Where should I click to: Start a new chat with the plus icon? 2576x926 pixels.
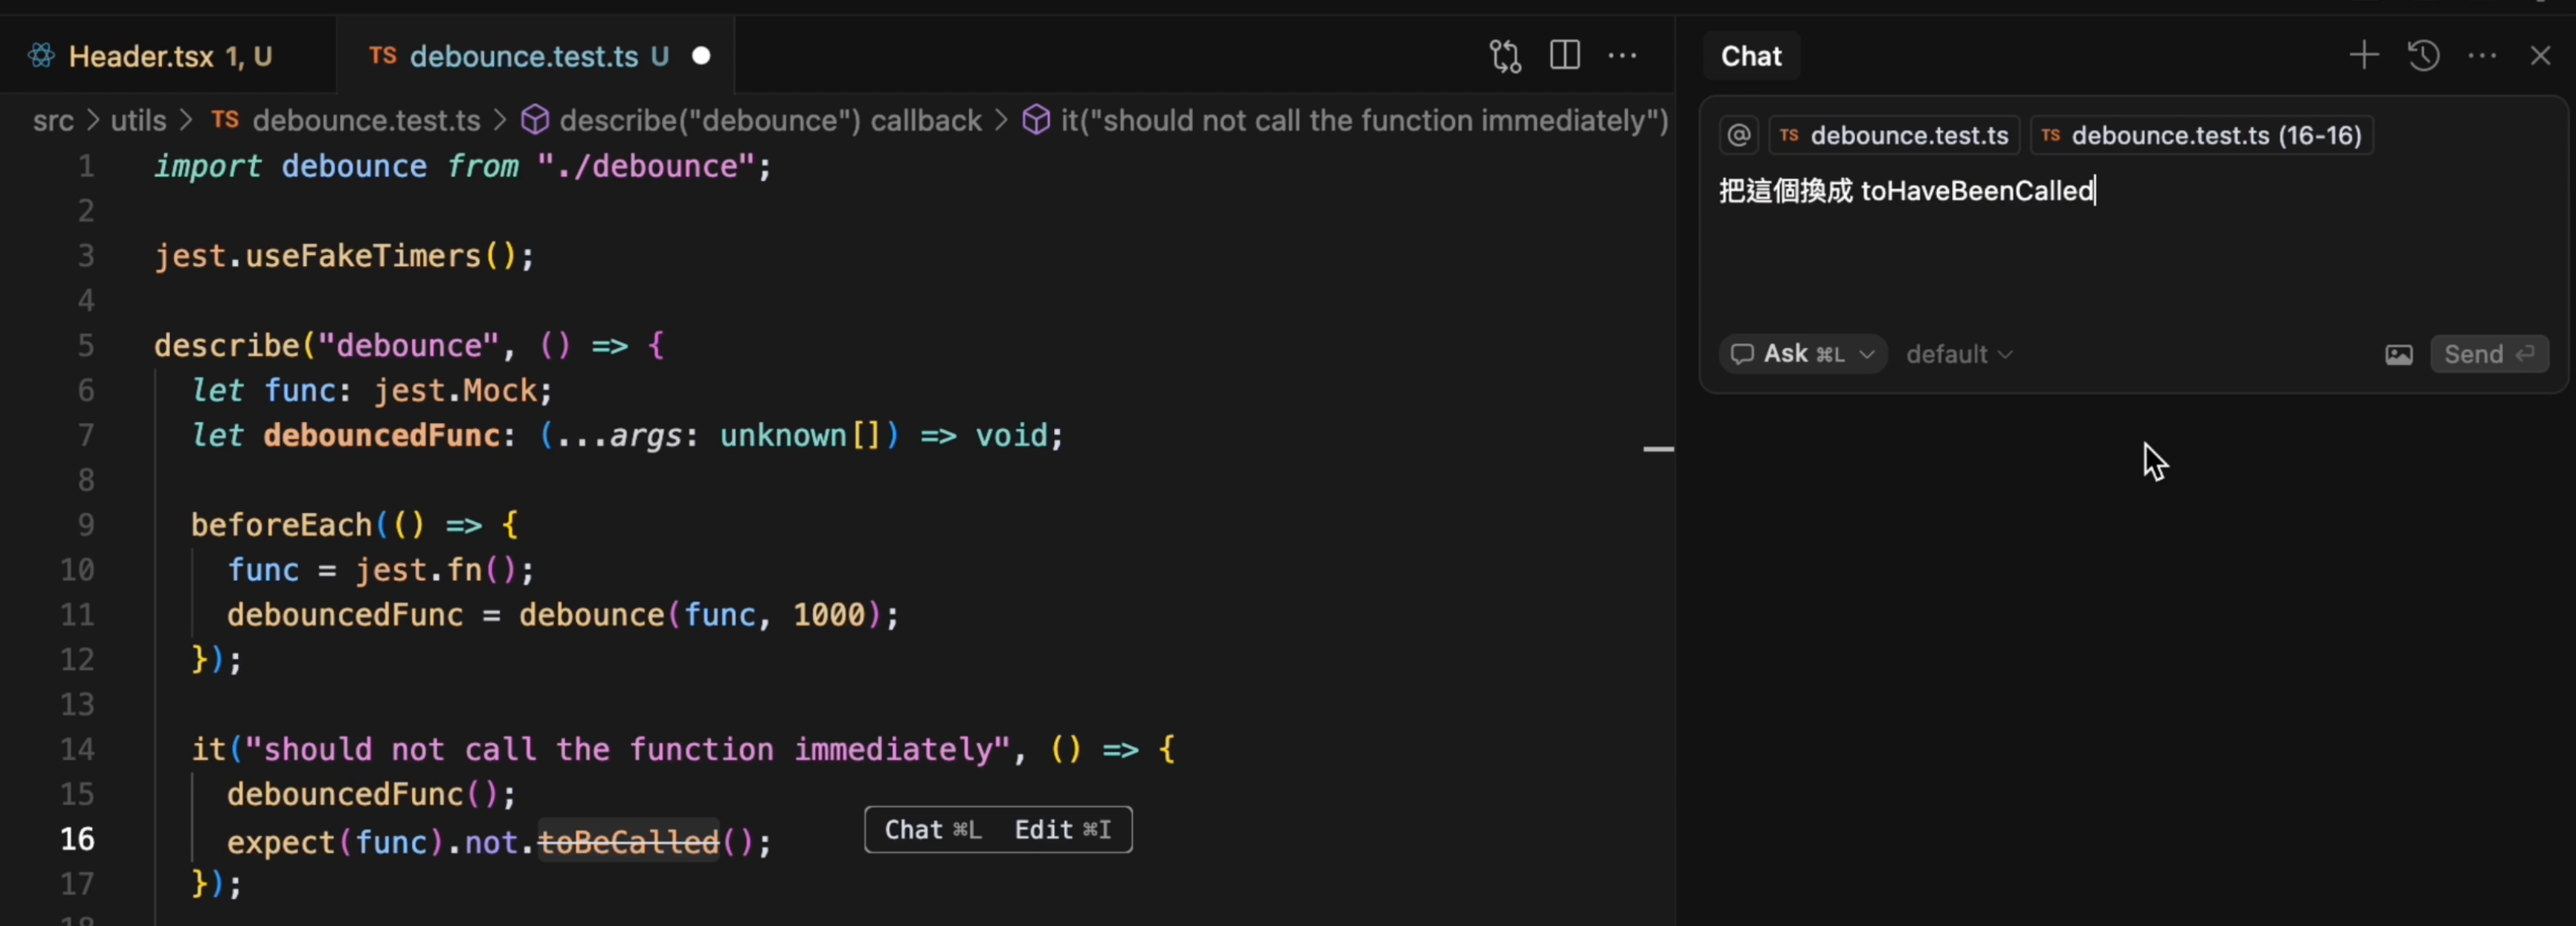point(2364,55)
